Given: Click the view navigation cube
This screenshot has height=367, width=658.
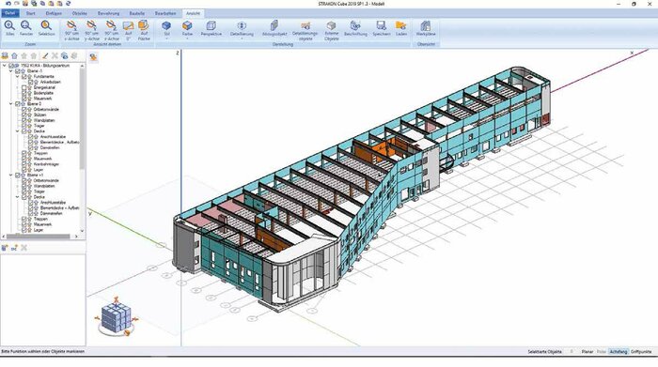Looking at the screenshot, I should coord(117,317).
